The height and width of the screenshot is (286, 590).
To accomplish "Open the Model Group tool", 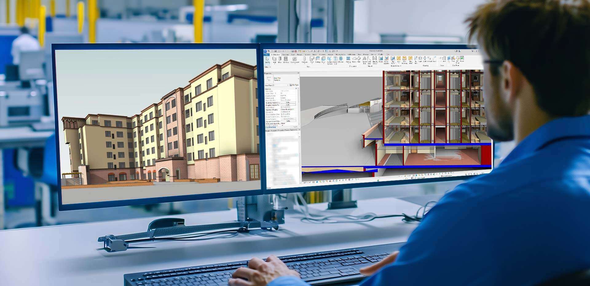I will 375,61.
